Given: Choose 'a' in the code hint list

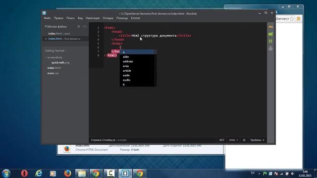Looking at the screenshot, I should (x=138, y=52).
